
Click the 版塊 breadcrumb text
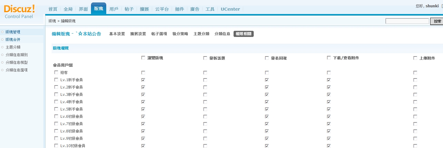tap(52, 21)
